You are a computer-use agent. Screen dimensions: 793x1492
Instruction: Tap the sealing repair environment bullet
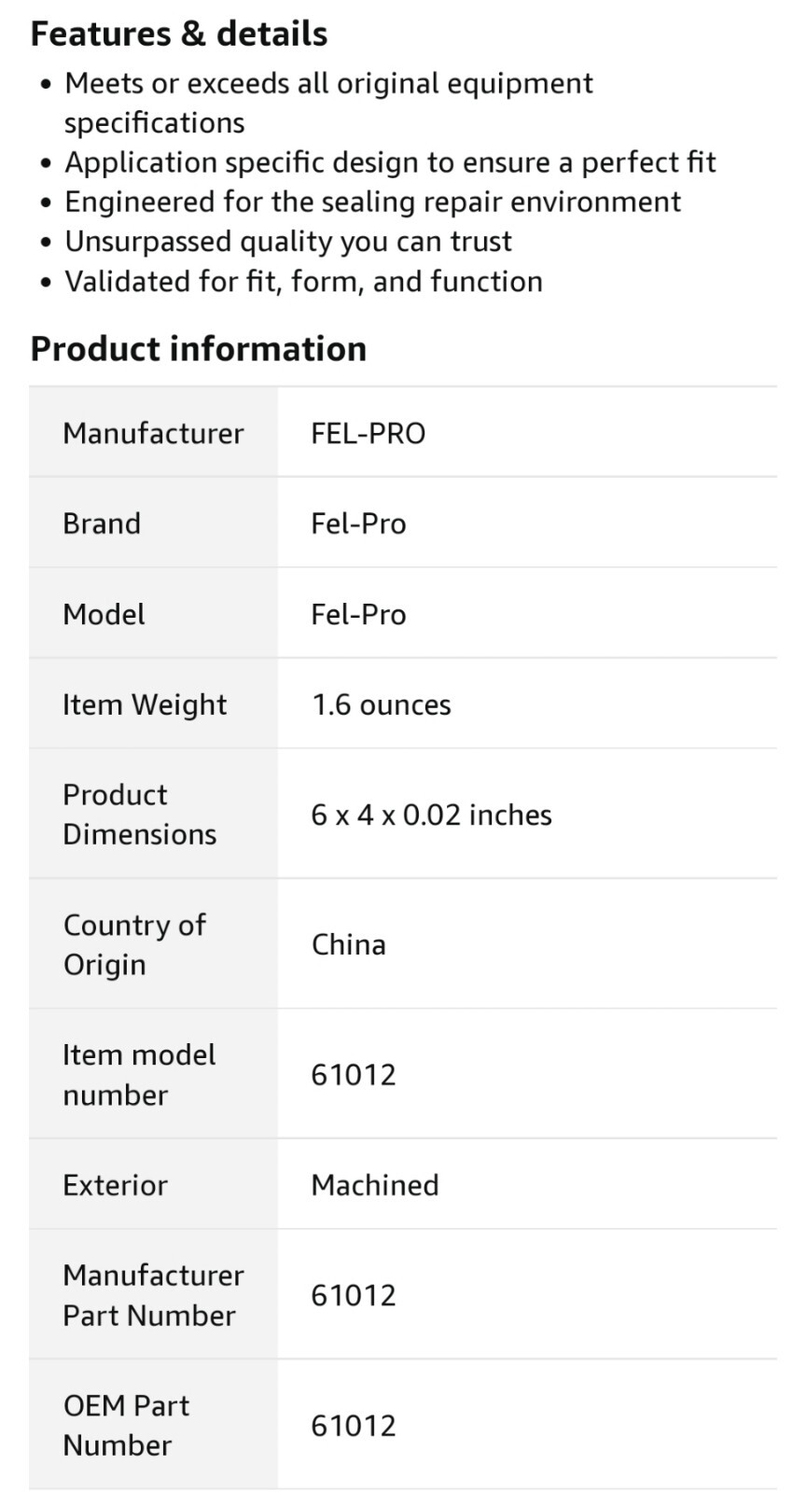(x=372, y=202)
